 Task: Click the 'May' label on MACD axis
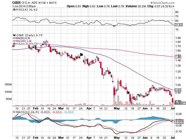[x=117, y=138]
